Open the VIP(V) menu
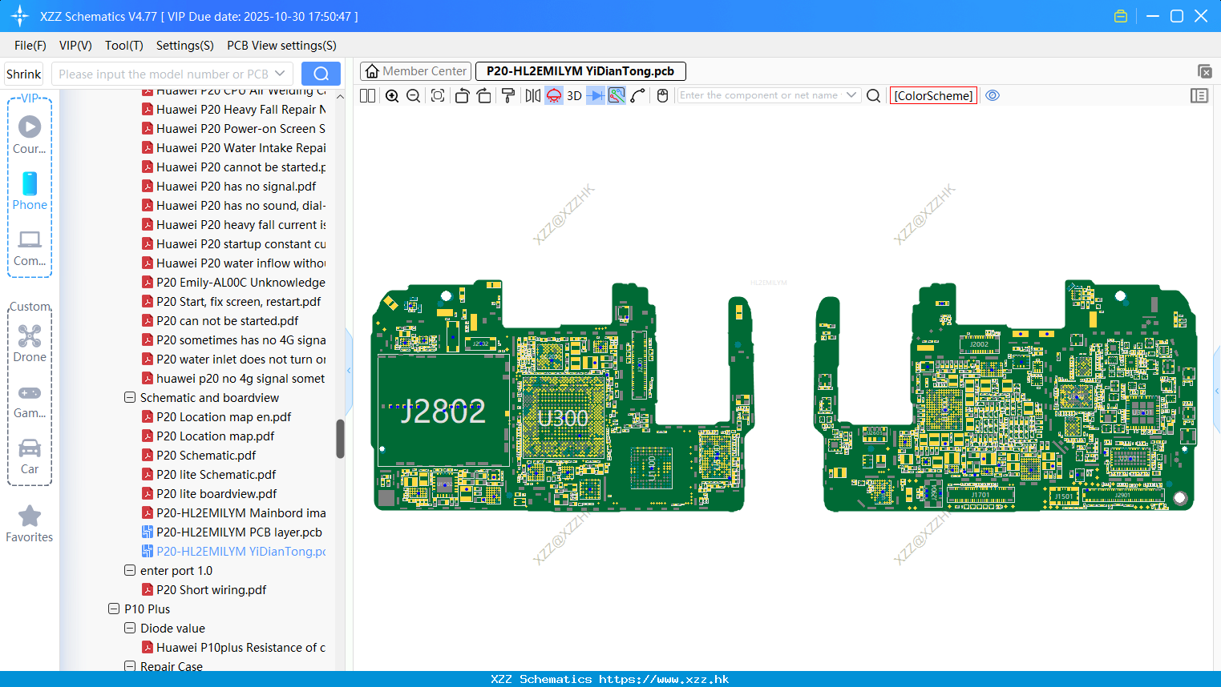 75,46
